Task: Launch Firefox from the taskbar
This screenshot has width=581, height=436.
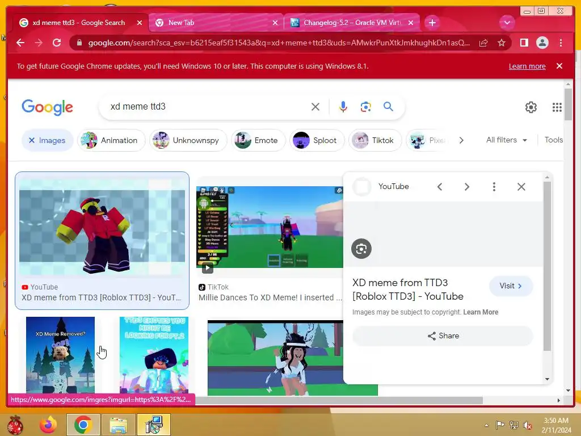Action: coord(48,425)
